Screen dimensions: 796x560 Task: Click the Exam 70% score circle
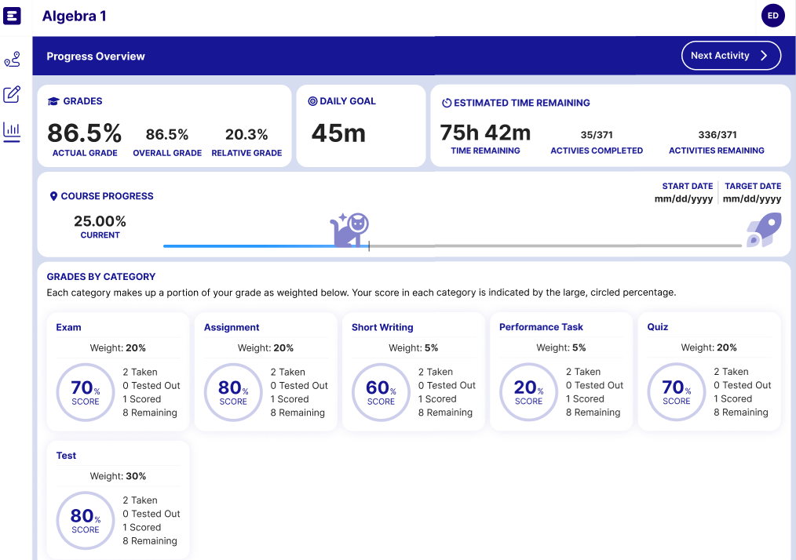coord(85,391)
